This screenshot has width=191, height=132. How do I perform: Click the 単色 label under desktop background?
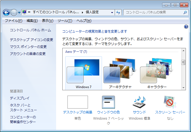click(78, 118)
